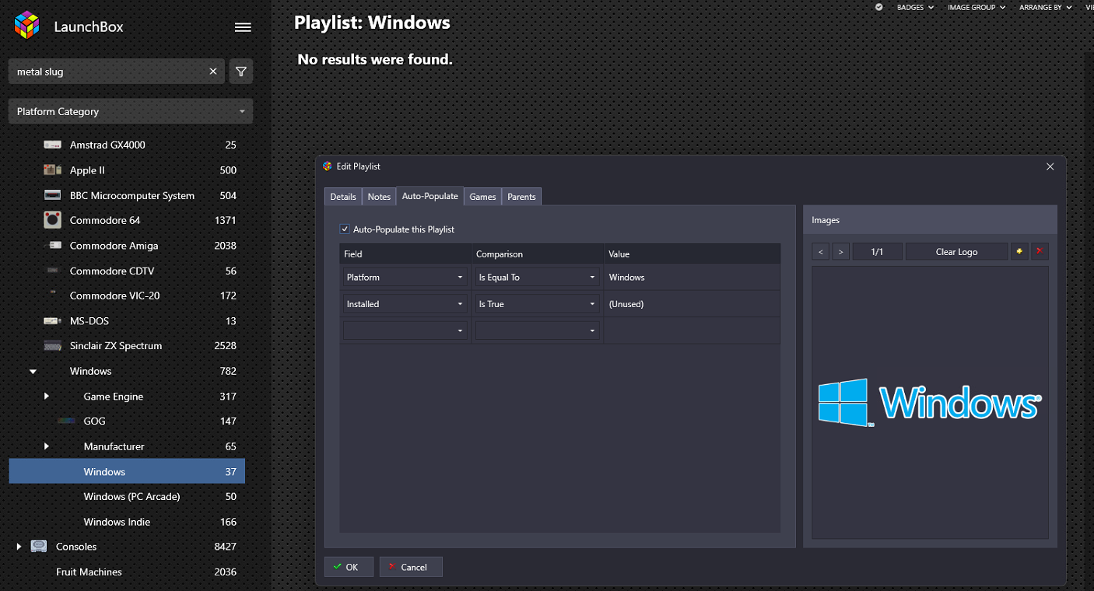Cancel the Edit Playlist dialog

pyautogui.click(x=411, y=567)
